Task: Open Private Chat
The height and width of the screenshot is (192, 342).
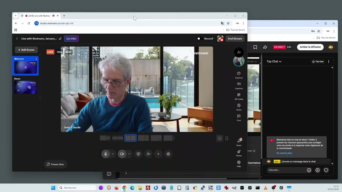Action: pos(55,164)
